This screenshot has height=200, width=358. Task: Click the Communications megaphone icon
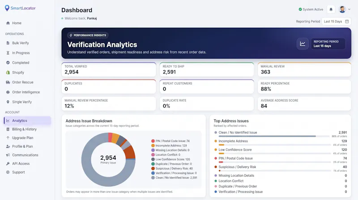(x=8, y=155)
